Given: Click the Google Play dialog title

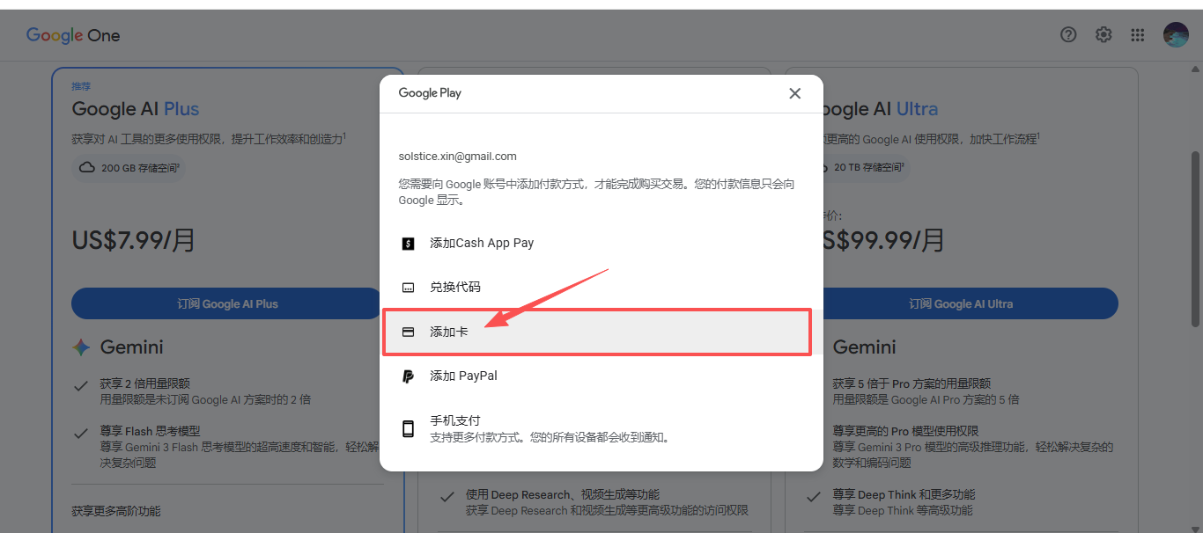Looking at the screenshot, I should tap(430, 93).
